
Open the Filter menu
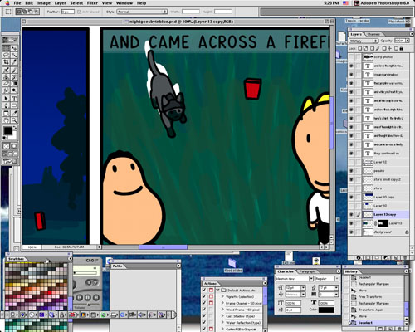coord(92,3)
